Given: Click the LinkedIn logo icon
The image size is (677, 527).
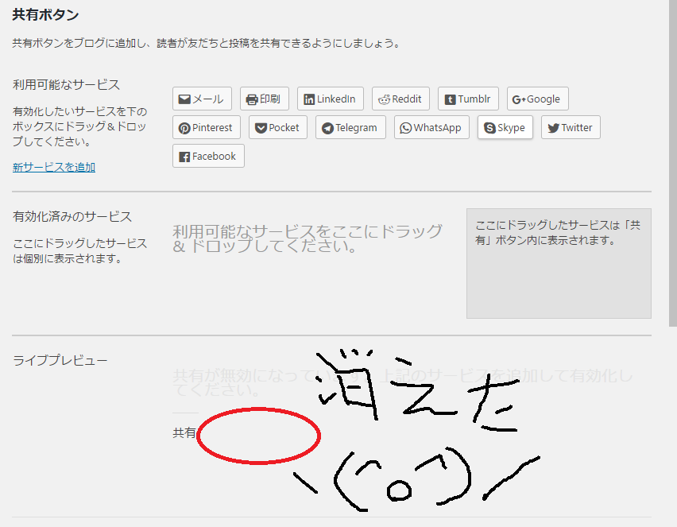Looking at the screenshot, I should click(309, 99).
